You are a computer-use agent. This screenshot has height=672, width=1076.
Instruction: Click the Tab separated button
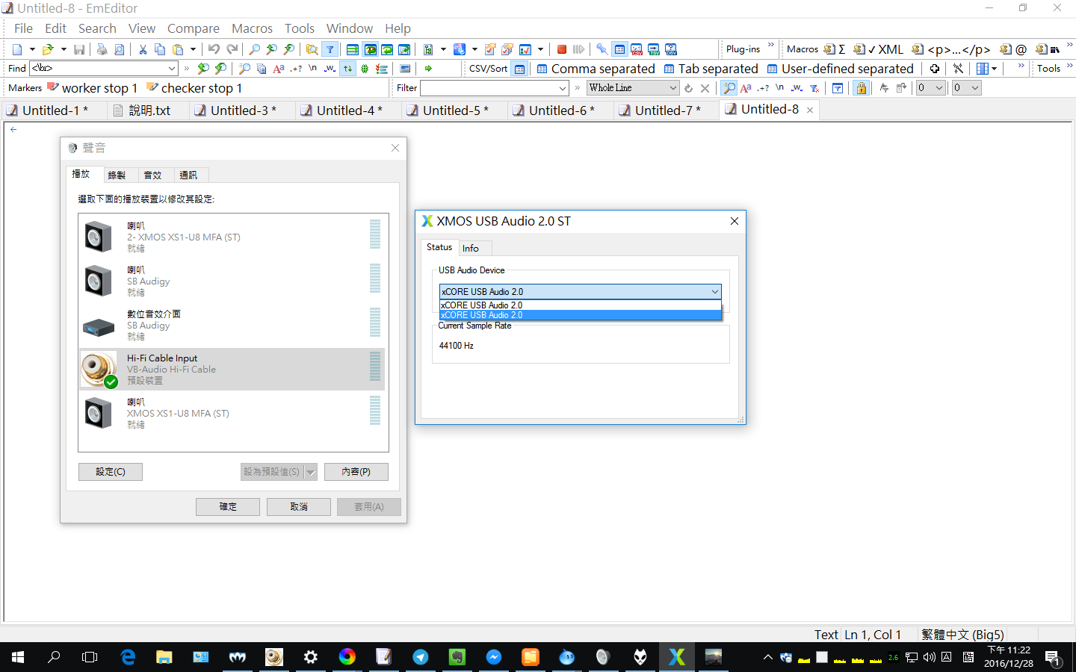(711, 69)
